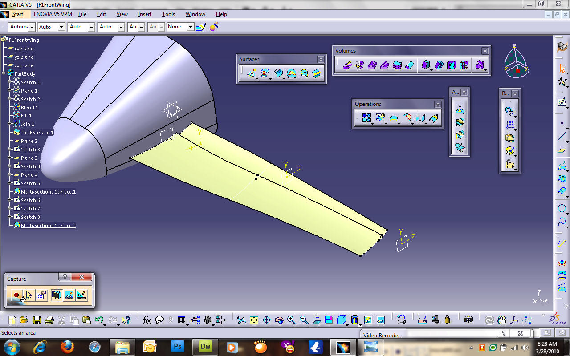Expand the Sketch.3 node
This screenshot has width=570, height=356.
[9, 150]
